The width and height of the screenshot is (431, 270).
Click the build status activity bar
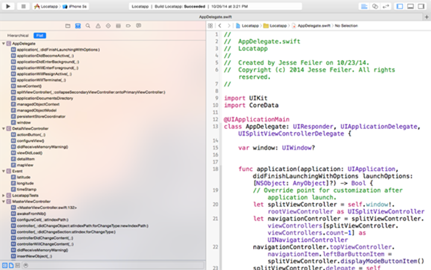tap(215, 7)
